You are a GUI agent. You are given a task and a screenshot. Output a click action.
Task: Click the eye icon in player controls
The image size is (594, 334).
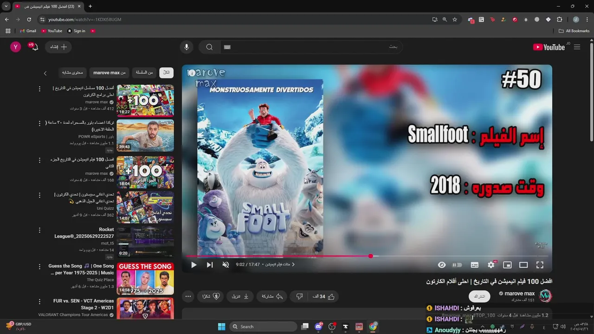442,265
